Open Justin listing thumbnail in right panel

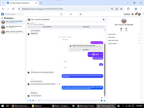pos(124,21)
